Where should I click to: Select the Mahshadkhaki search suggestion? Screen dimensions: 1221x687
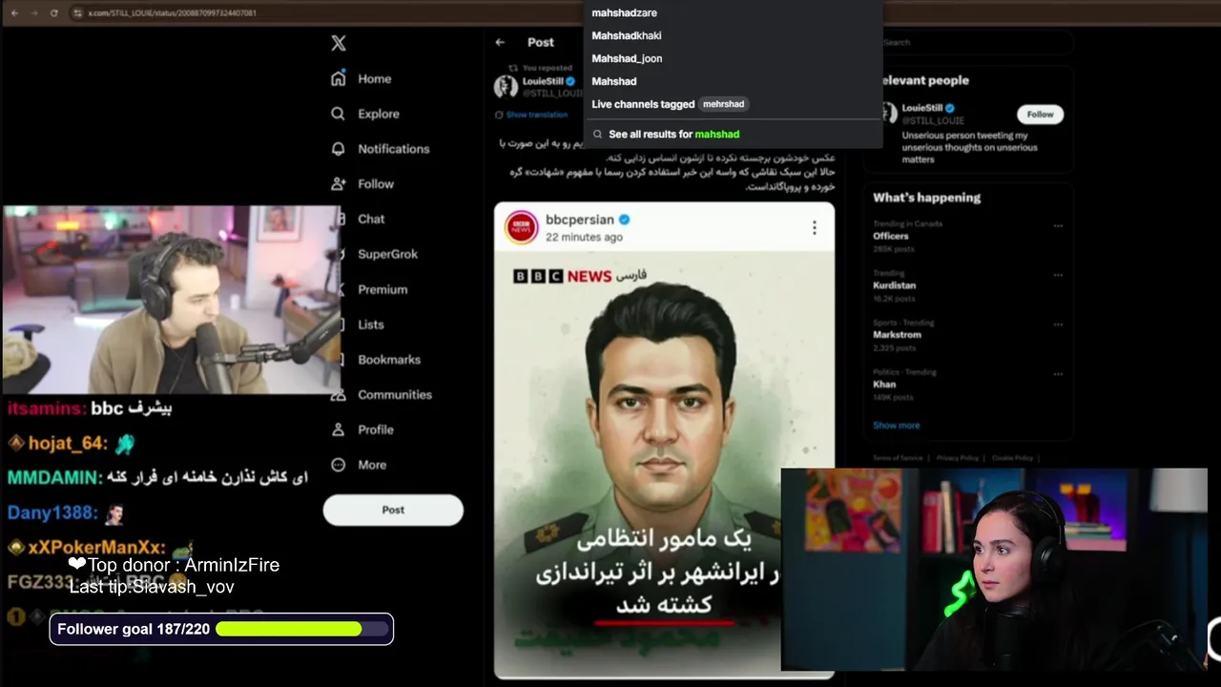[x=626, y=35]
